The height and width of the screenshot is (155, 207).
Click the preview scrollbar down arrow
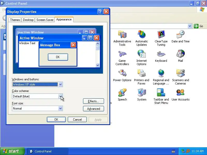(x=98, y=65)
